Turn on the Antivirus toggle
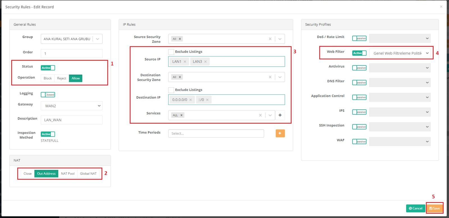 [x=359, y=68]
